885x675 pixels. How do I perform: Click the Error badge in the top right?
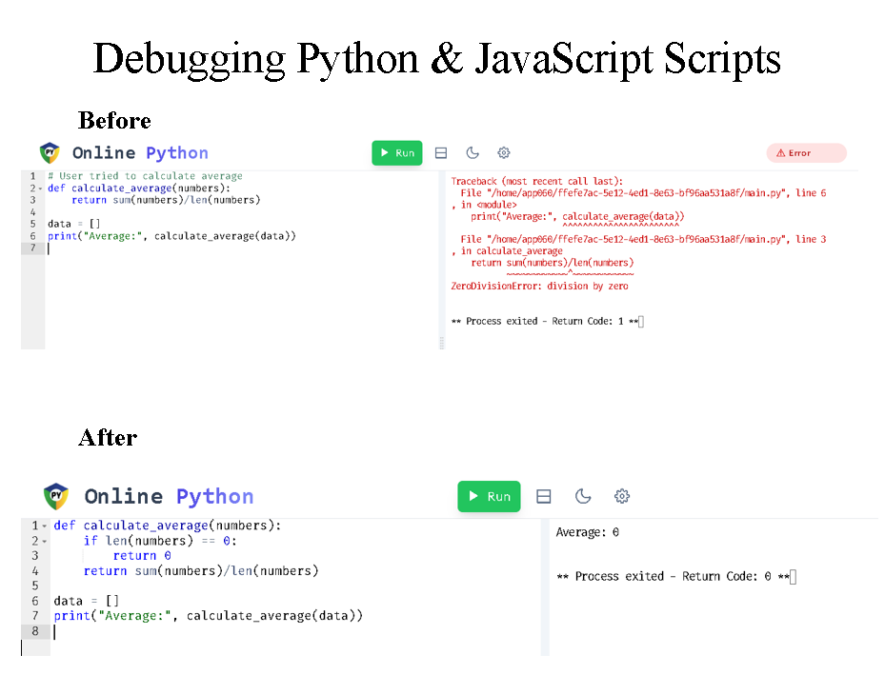coord(806,152)
